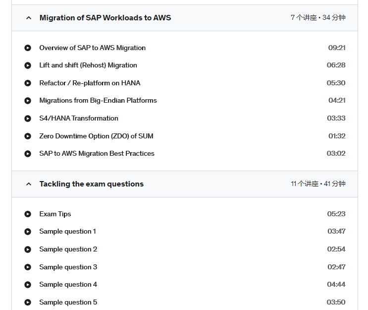Open lecture Sample question 1

67,231
